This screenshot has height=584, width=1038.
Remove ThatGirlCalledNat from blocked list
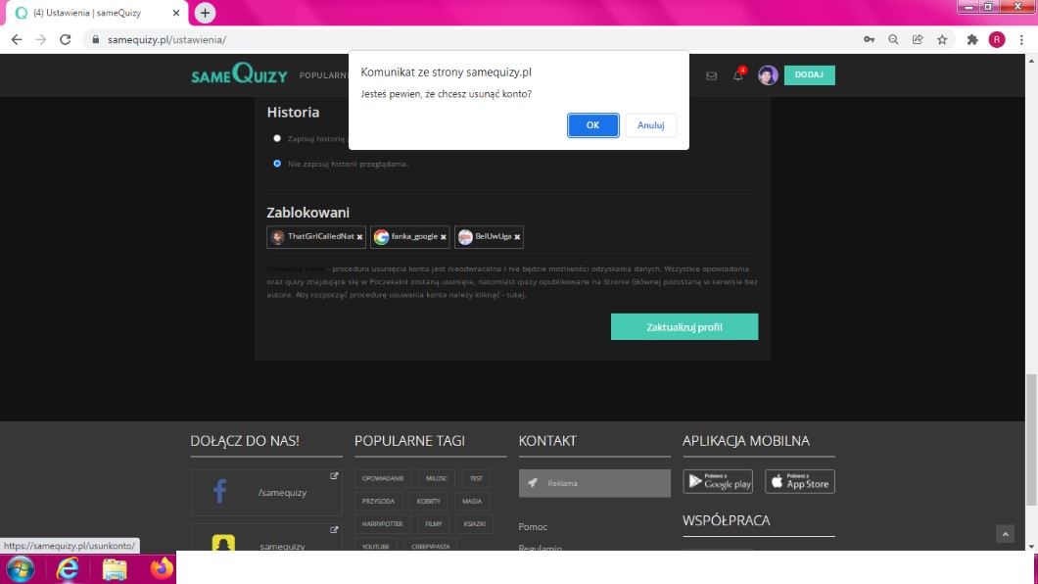(359, 237)
